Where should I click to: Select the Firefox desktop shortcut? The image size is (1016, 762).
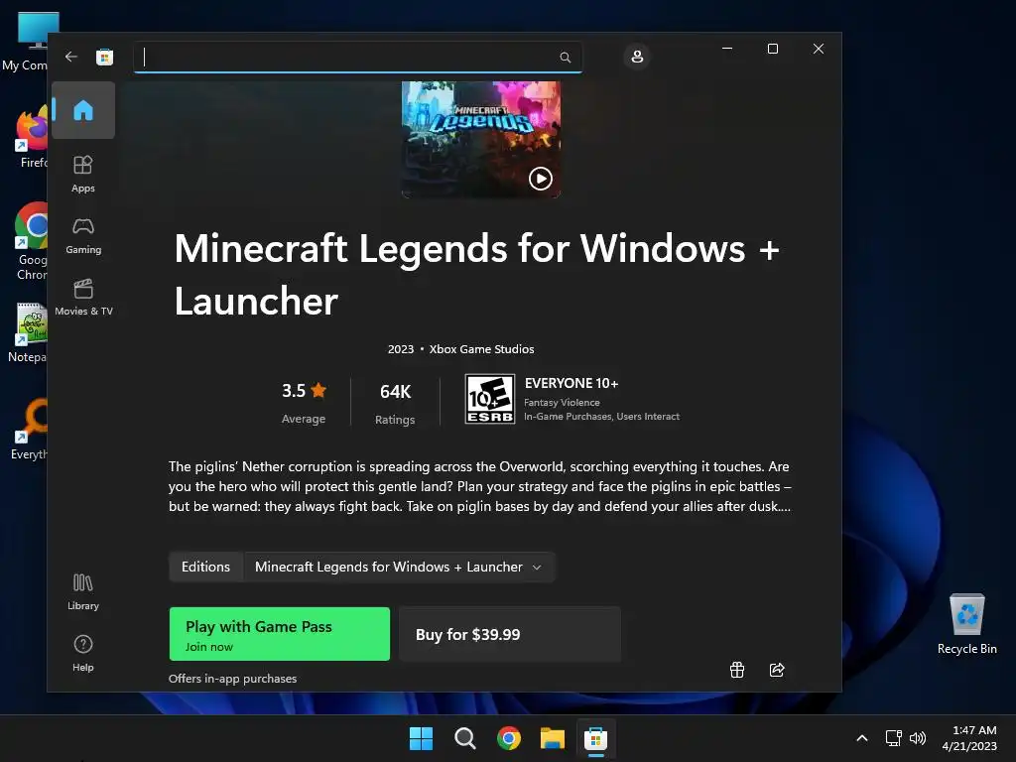coord(30,137)
